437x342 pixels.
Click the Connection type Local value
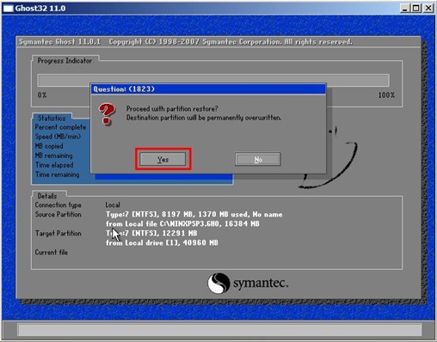tap(113, 205)
